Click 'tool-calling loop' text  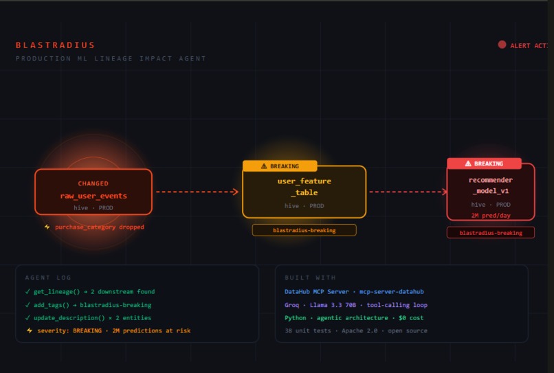coord(397,305)
